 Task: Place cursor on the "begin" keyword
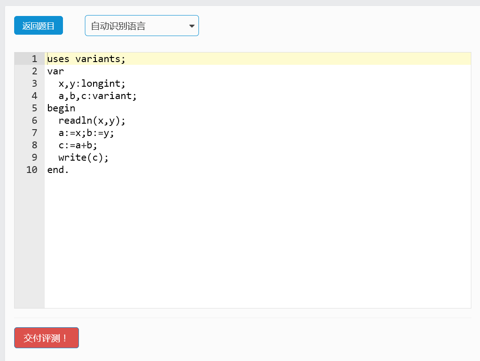(61, 108)
